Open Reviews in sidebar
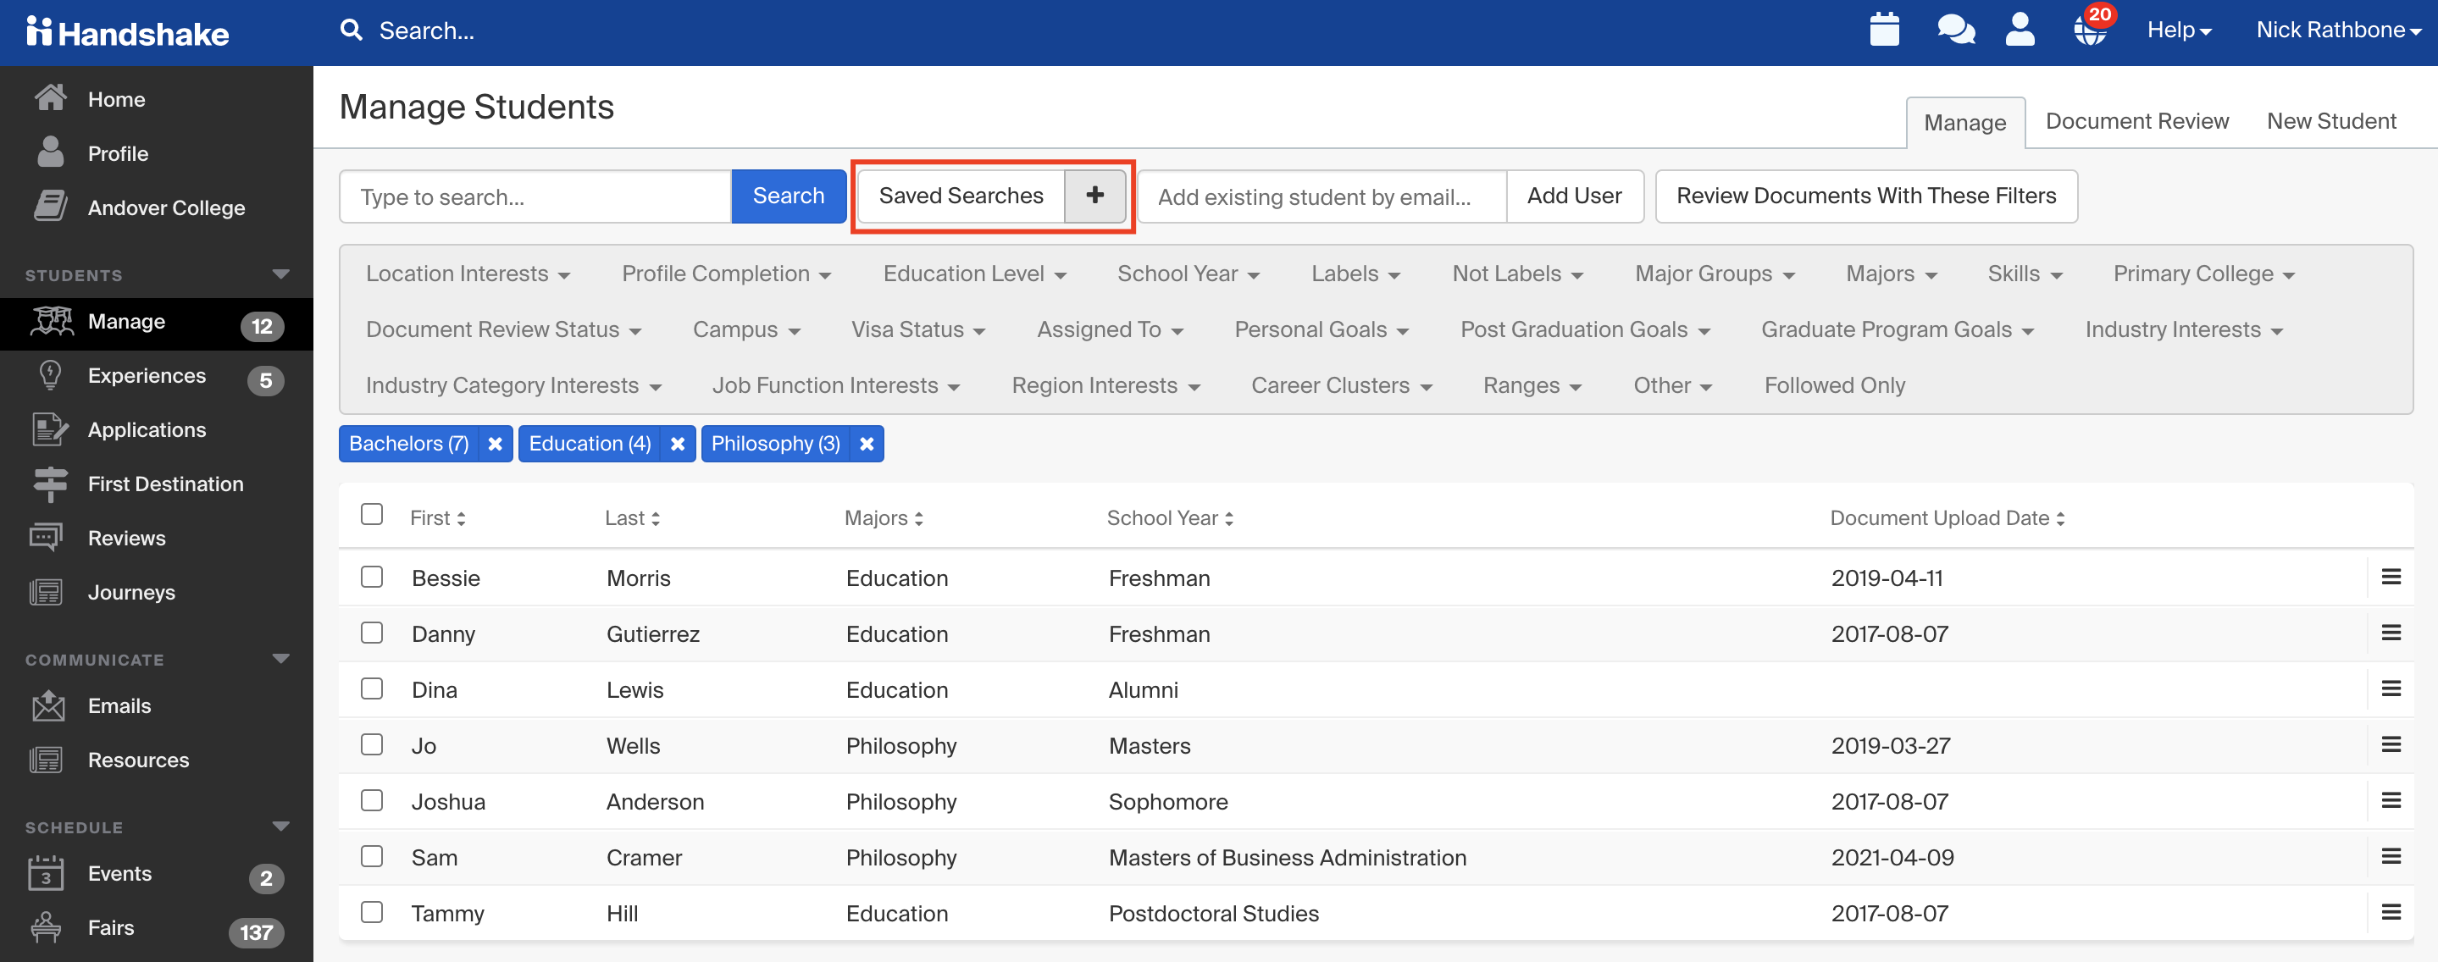 point(156,539)
